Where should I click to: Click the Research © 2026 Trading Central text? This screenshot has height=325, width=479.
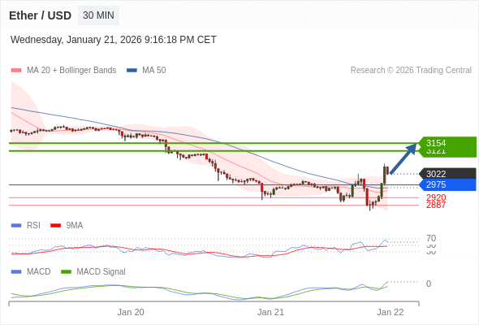pos(411,71)
